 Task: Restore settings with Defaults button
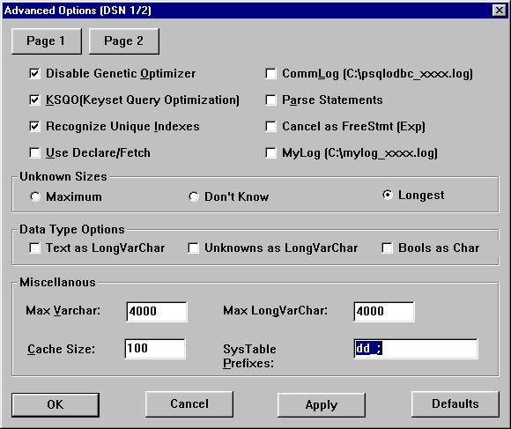(x=455, y=404)
